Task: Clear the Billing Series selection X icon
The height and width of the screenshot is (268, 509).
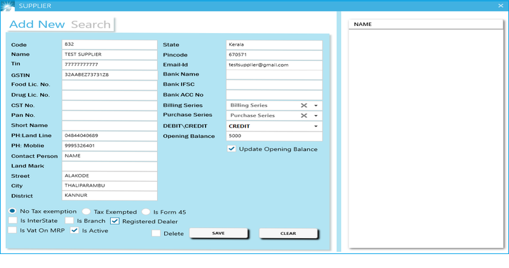Action: click(304, 105)
